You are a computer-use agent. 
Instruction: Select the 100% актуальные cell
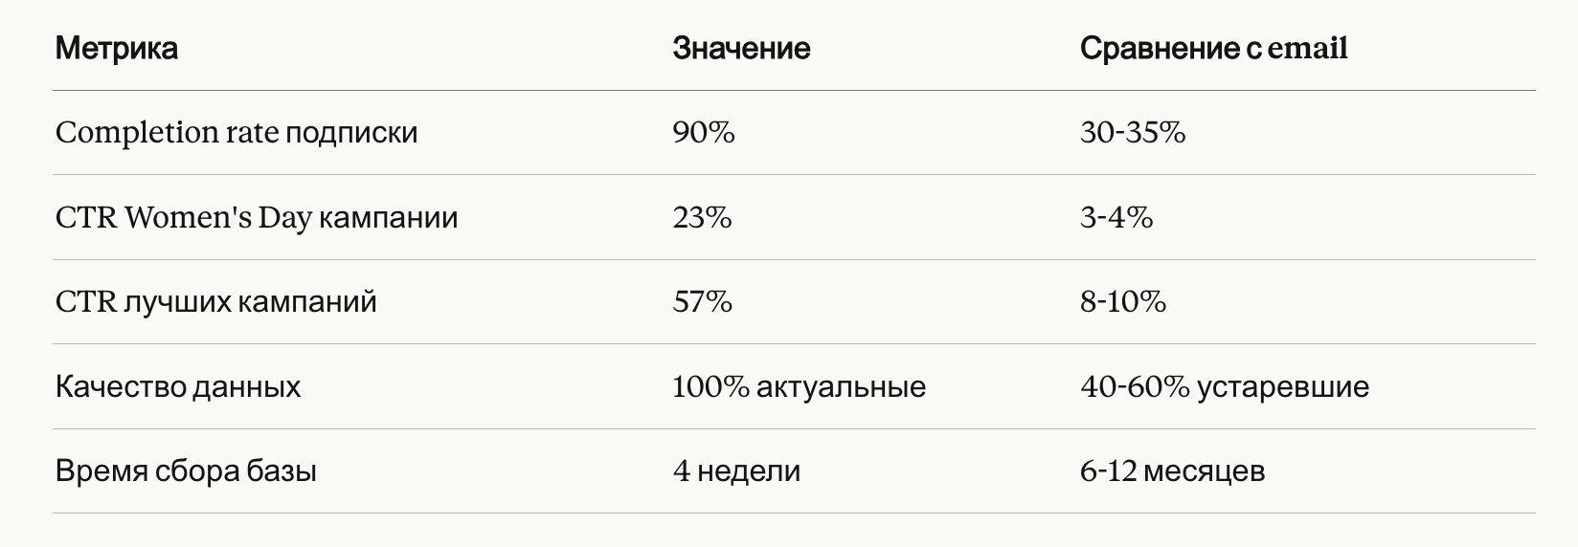pyautogui.click(x=800, y=387)
